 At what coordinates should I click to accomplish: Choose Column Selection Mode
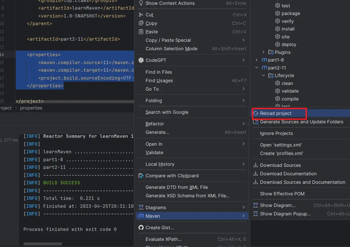pyautogui.click(x=192, y=49)
